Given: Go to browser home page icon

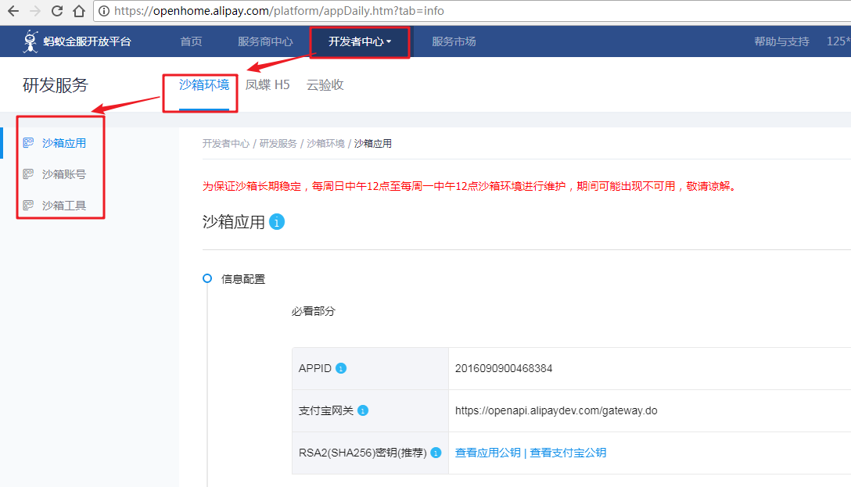Looking at the screenshot, I should click(x=79, y=12).
